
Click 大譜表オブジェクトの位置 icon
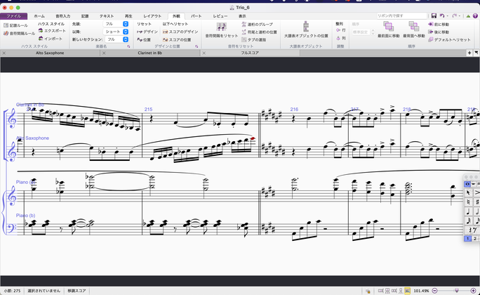coord(306,27)
